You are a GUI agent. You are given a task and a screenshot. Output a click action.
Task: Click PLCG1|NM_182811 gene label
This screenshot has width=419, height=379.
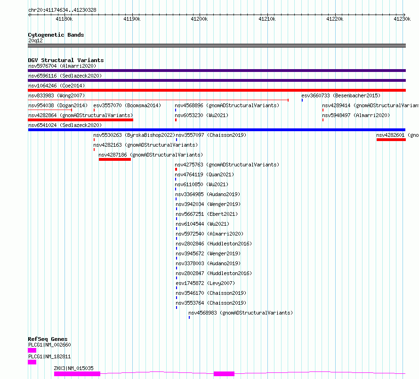pos(49,356)
